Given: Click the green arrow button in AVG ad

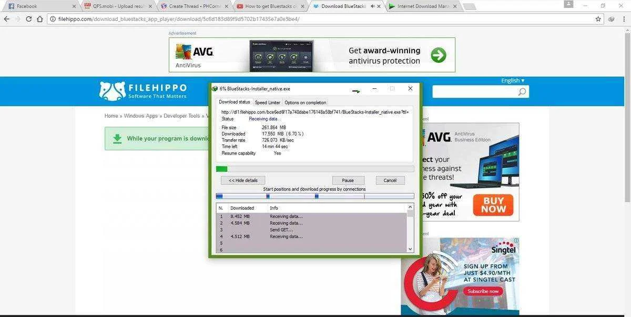Looking at the screenshot, I should (x=438, y=55).
